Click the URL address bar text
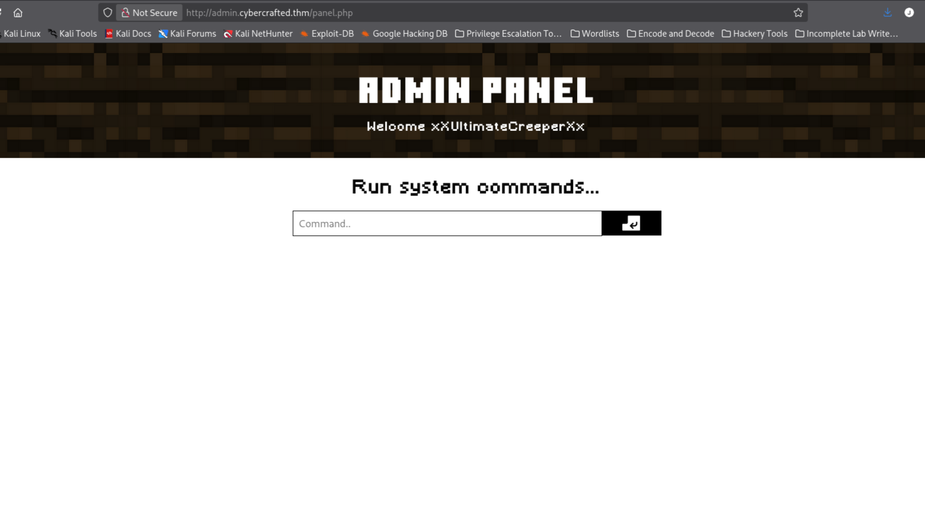This screenshot has height=527, width=925. pyautogui.click(x=269, y=13)
